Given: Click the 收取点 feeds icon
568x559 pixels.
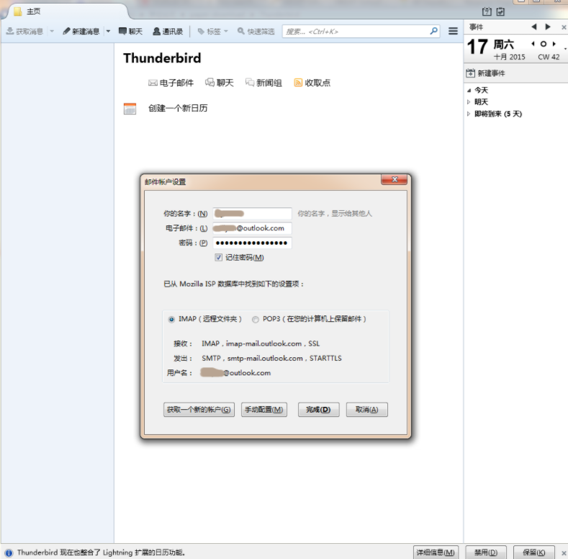Looking at the screenshot, I should (298, 83).
